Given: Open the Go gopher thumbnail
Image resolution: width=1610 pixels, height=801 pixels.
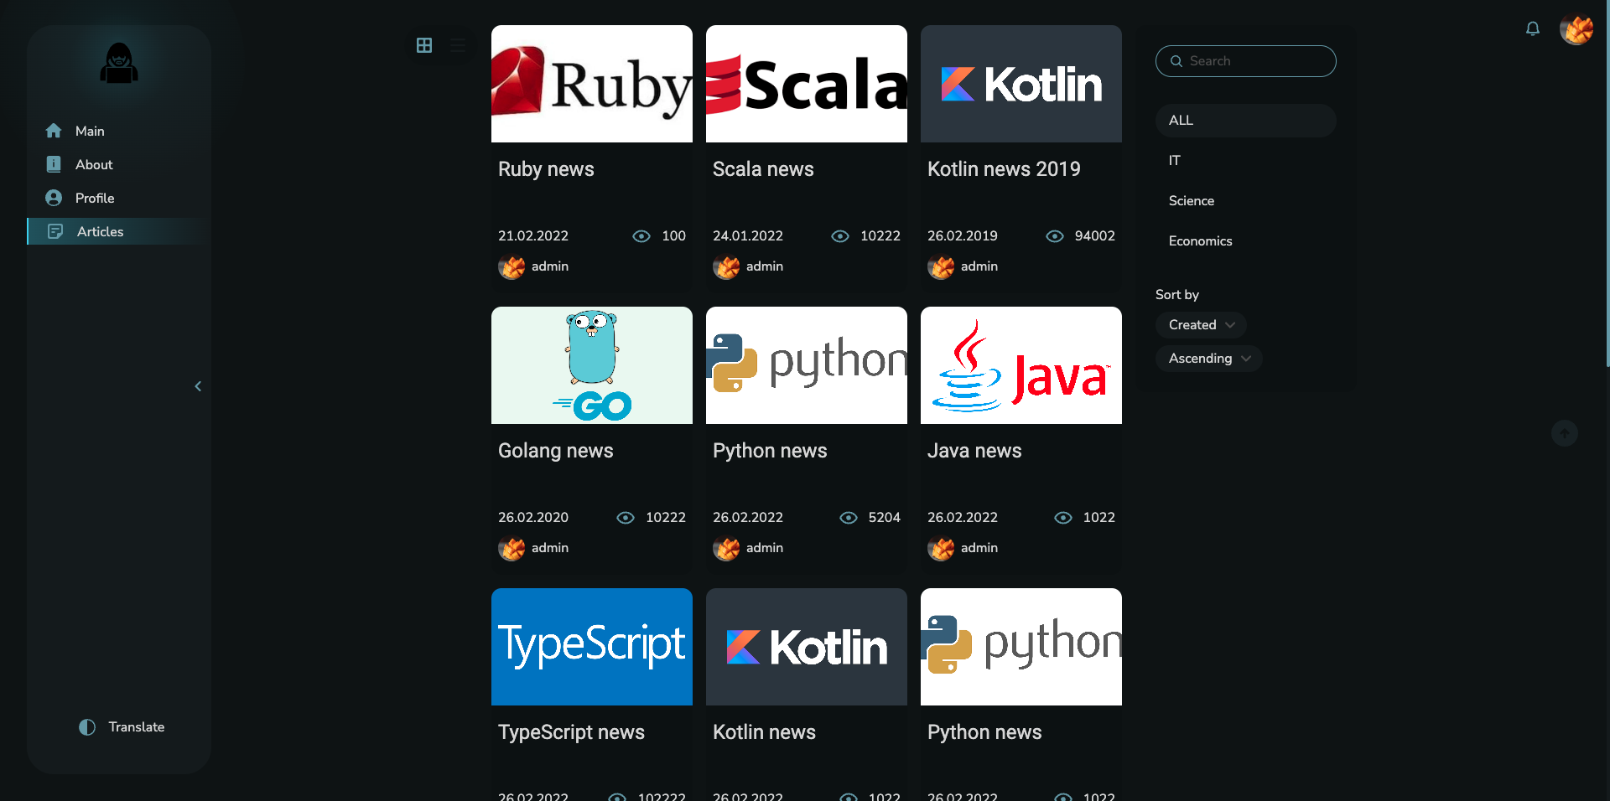Looking at the screenshot, I should pyautogui.click(x=592, y=365).
